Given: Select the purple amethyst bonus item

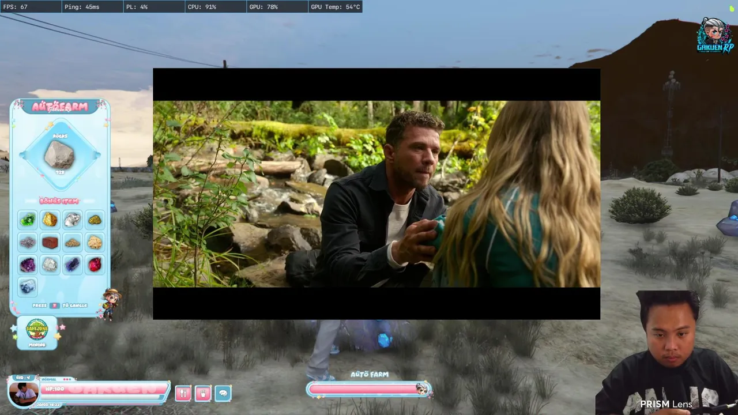Looking at the screenshot, I should (x=28, y=265).
